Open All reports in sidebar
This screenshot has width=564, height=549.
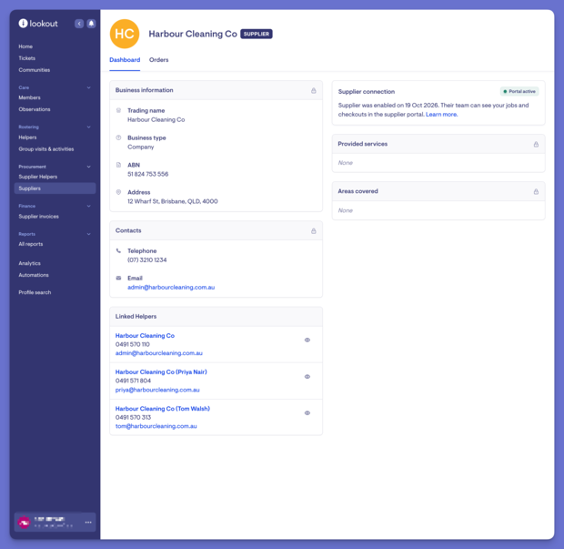point(31,244)
